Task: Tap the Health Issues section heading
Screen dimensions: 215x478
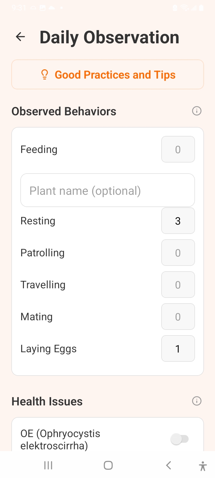Action: (47, 402)
